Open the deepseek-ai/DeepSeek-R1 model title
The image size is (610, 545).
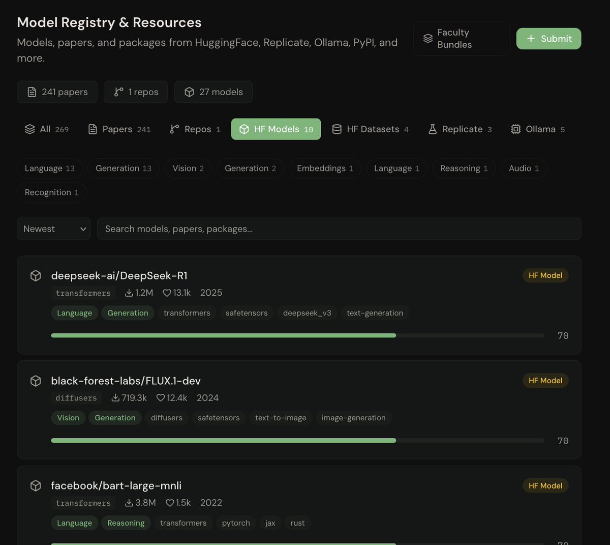119,276
